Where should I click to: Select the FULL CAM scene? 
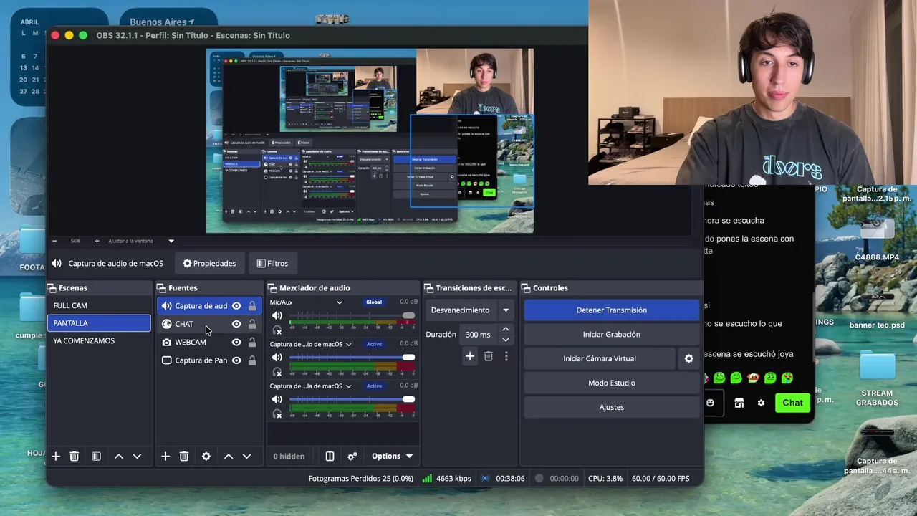pyautogui.click(x=100, y=305)
